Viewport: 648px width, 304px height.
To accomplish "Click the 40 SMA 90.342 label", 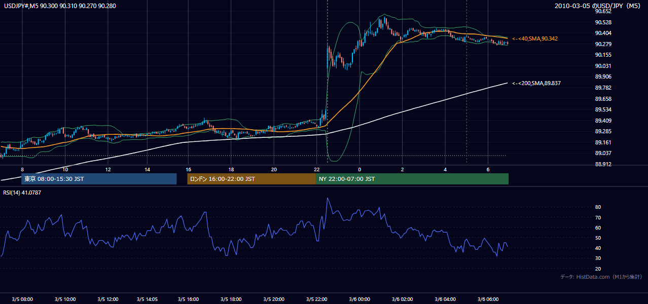I will click(x=534, y=39).
